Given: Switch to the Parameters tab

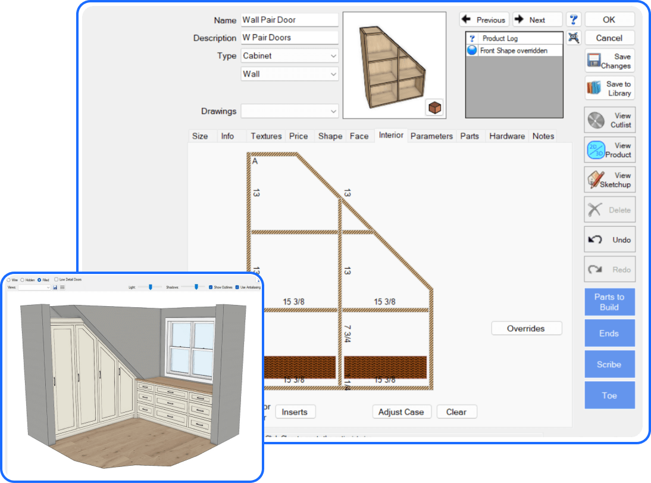Looking at the screenshot, I should click(x=432, y=136).
